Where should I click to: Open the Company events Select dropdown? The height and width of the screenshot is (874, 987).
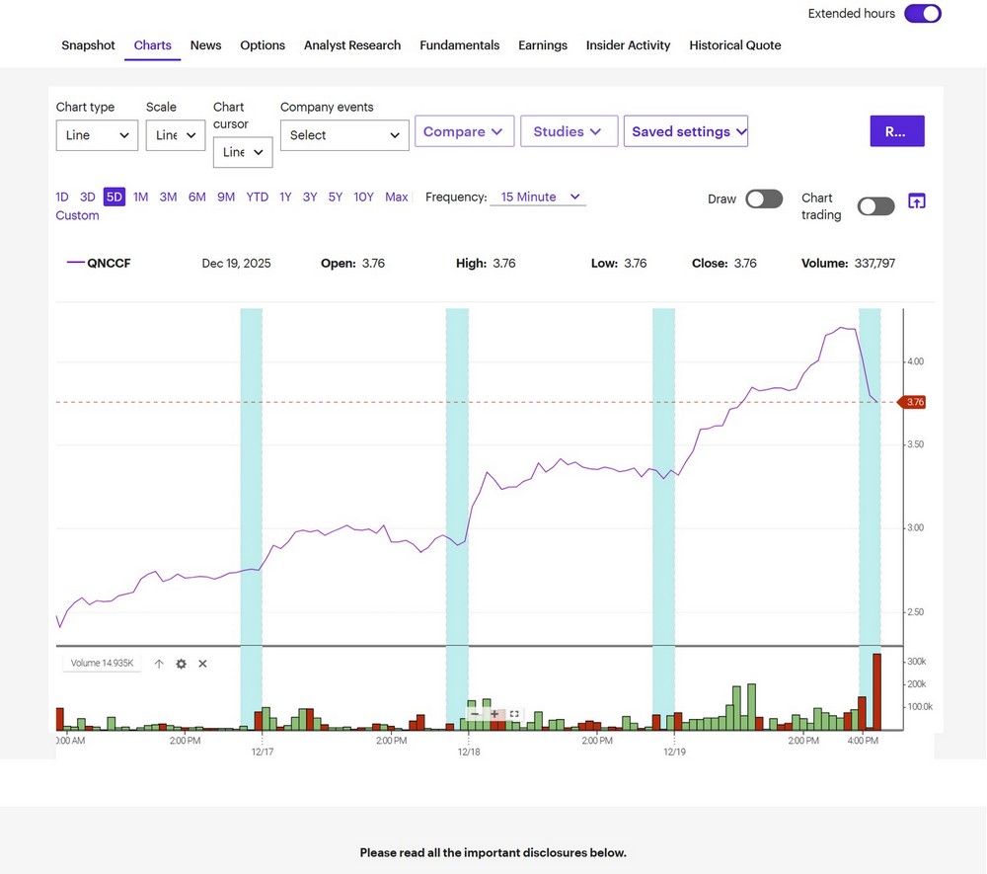click(x=344, y=135)
